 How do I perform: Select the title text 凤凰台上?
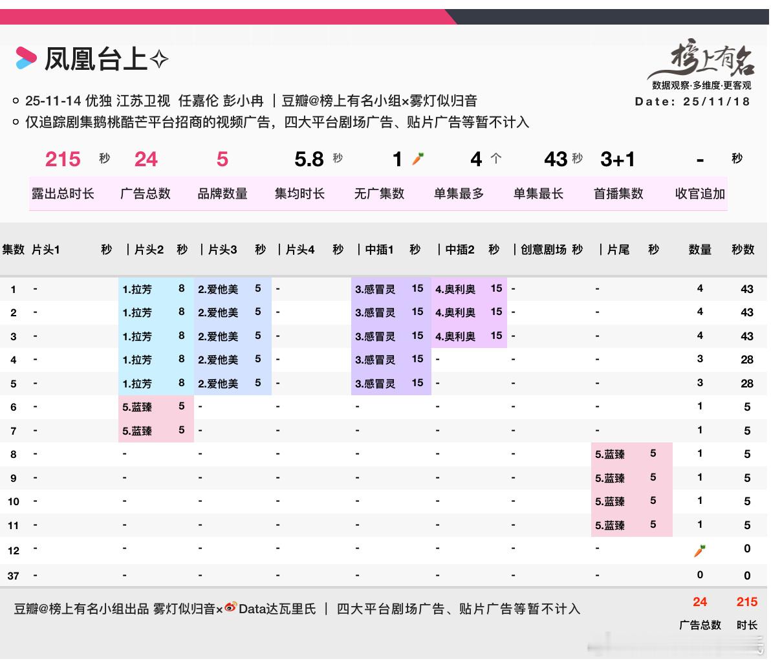tap(96, 60)
